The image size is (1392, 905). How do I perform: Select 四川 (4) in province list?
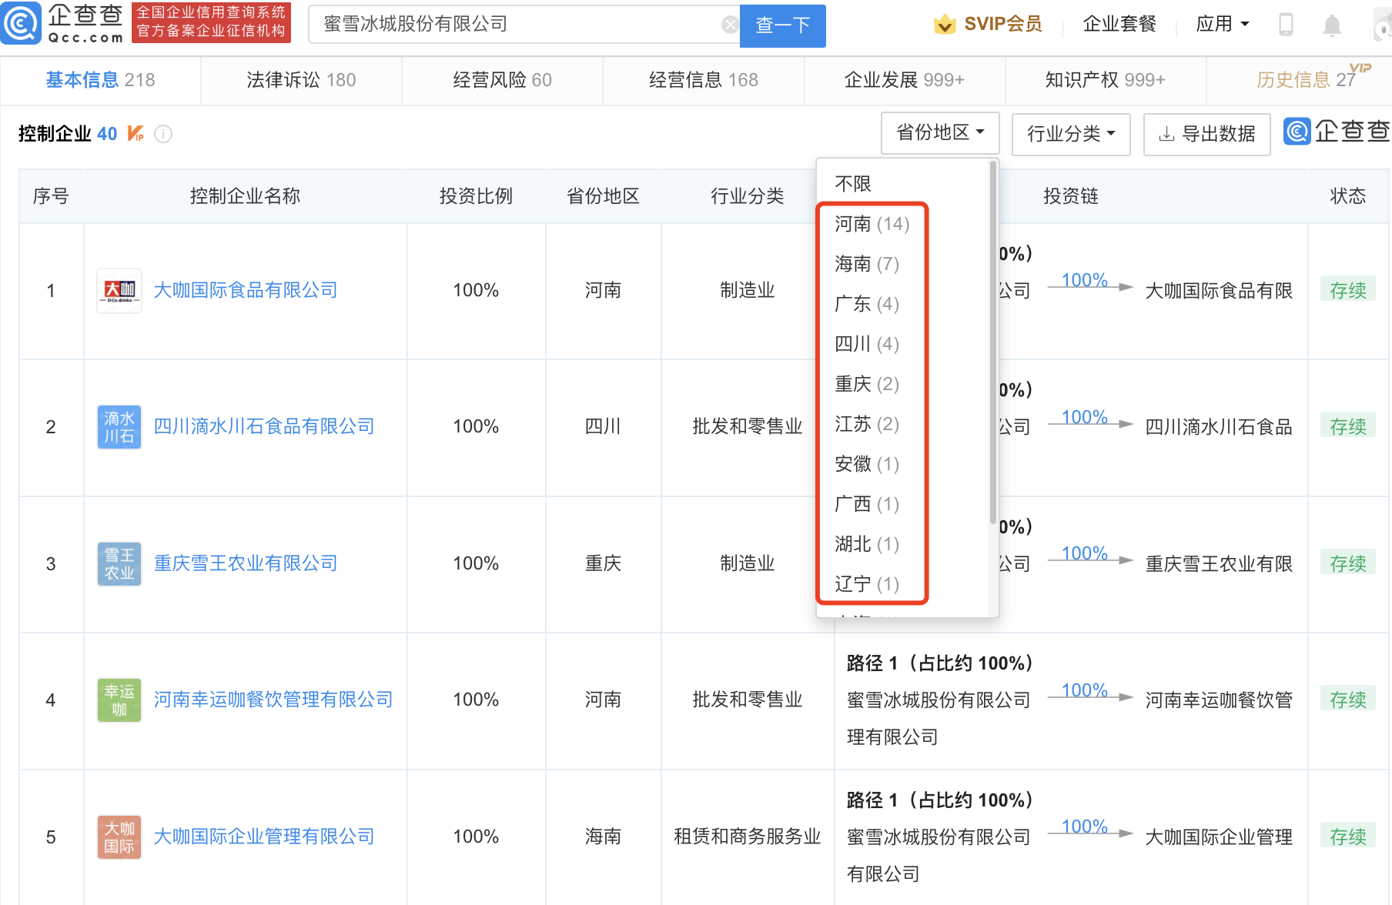[867, 344]
